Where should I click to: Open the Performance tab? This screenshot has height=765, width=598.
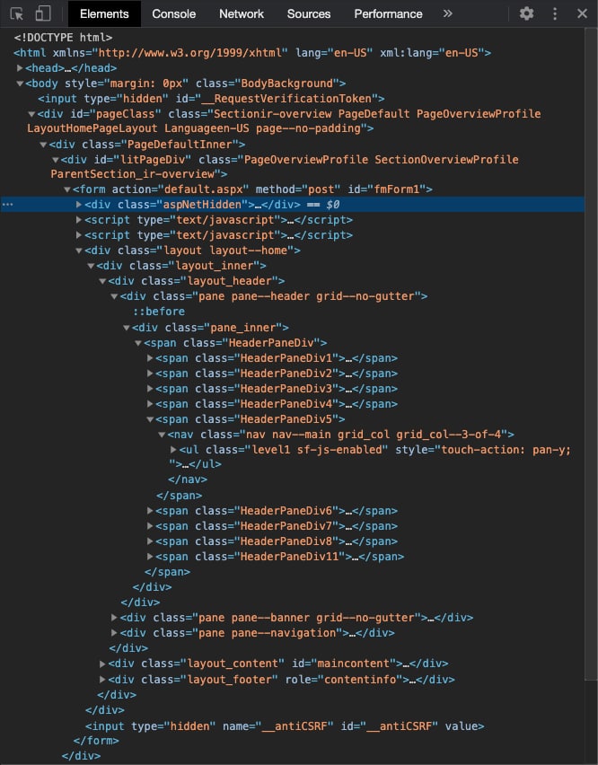pos(388,13)
